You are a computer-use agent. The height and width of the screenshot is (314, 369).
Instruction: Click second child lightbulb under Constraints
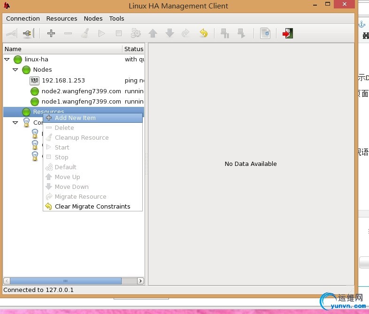click(x=35, y=145)
